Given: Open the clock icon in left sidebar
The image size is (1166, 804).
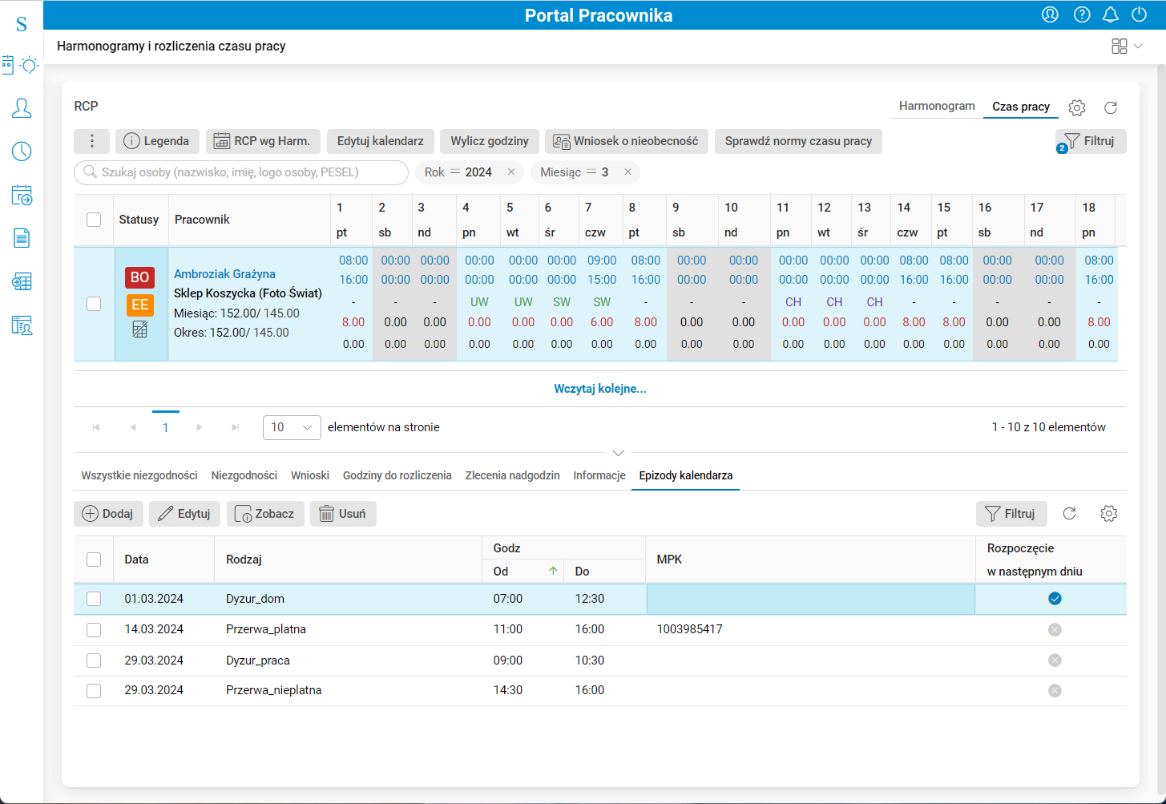Looking at the screenshot, I should [22, 152].
